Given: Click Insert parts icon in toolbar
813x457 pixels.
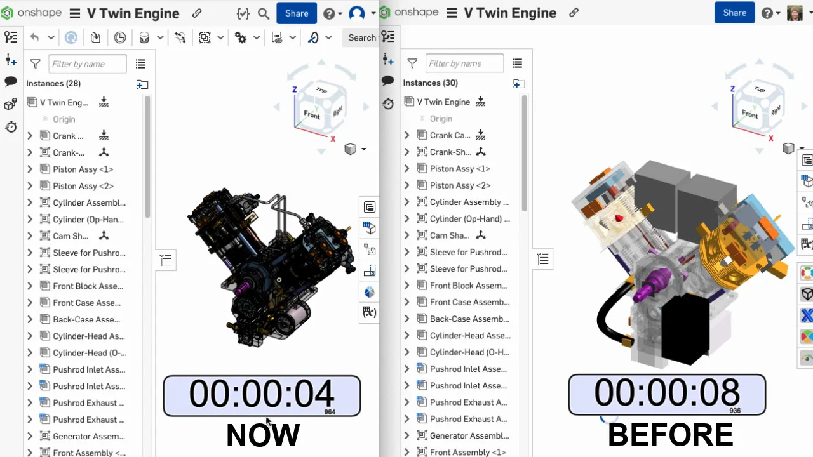Looking at the screenshot, I should tap(95, 37).
